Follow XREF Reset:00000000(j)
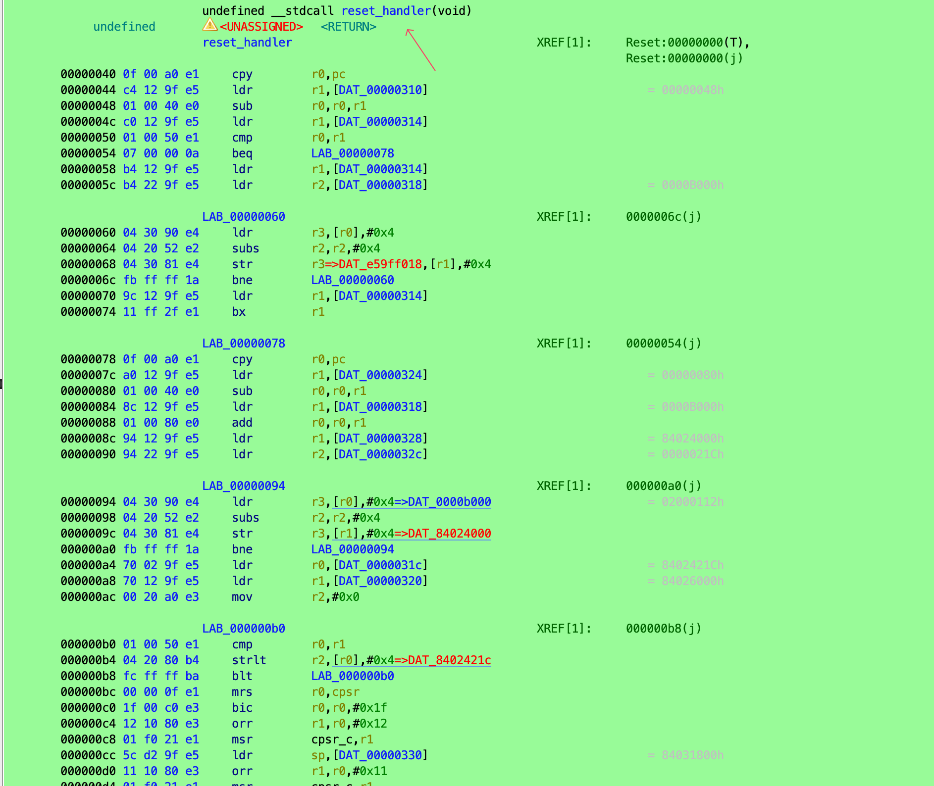Viewport: 934px width, 786px height. click(684, 58)
